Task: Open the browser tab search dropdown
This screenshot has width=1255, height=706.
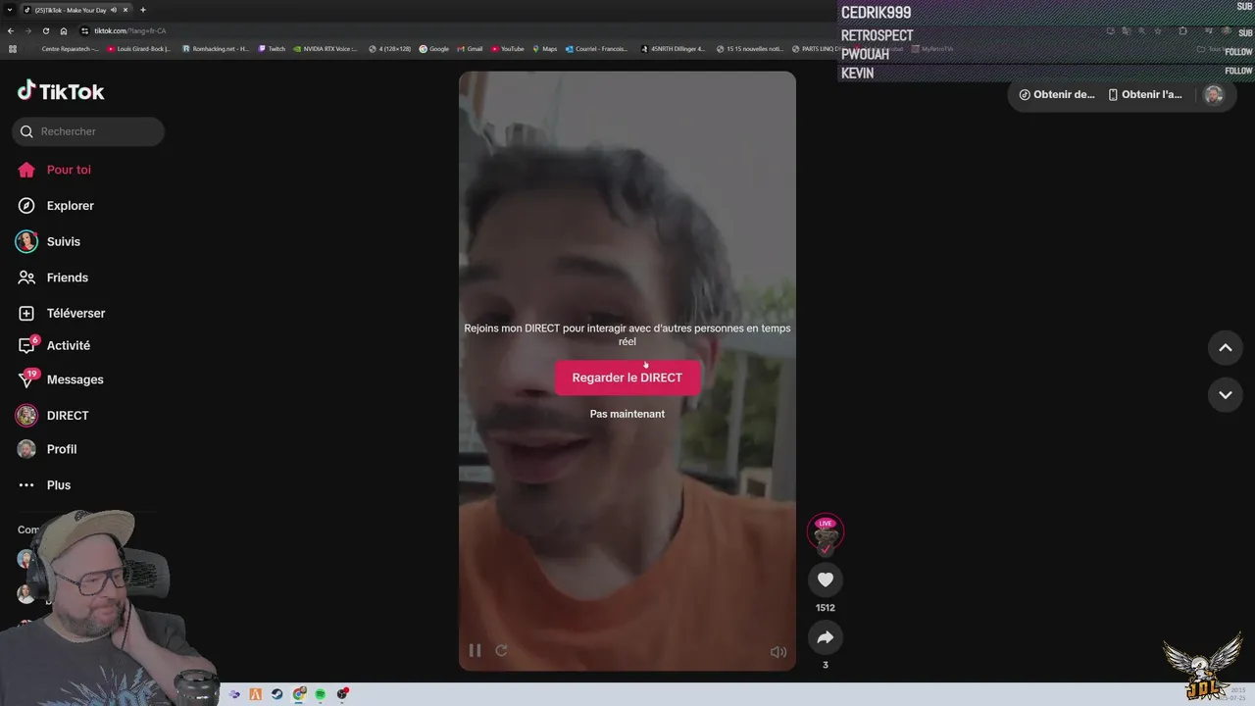Action: (x=9, y=10)
